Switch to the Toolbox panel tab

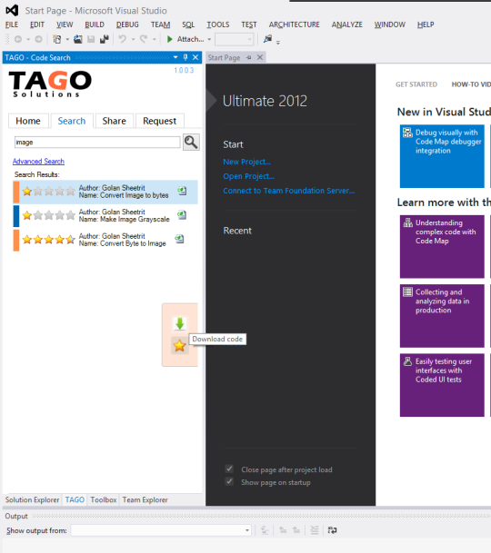(104, 499)
